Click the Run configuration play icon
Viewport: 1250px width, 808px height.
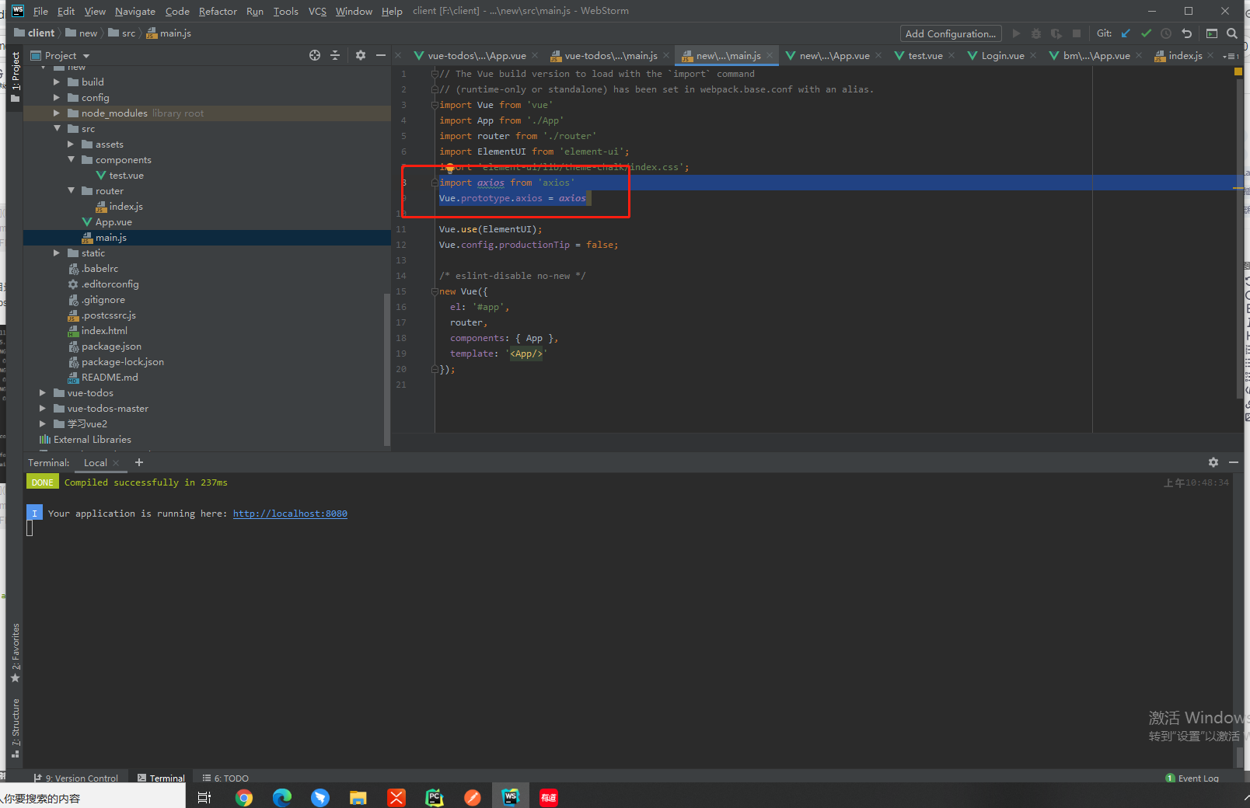1016,33
